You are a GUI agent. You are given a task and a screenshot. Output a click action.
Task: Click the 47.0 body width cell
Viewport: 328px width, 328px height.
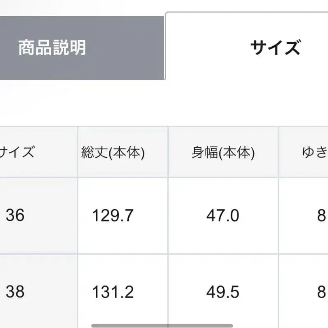tap(223, 215)
